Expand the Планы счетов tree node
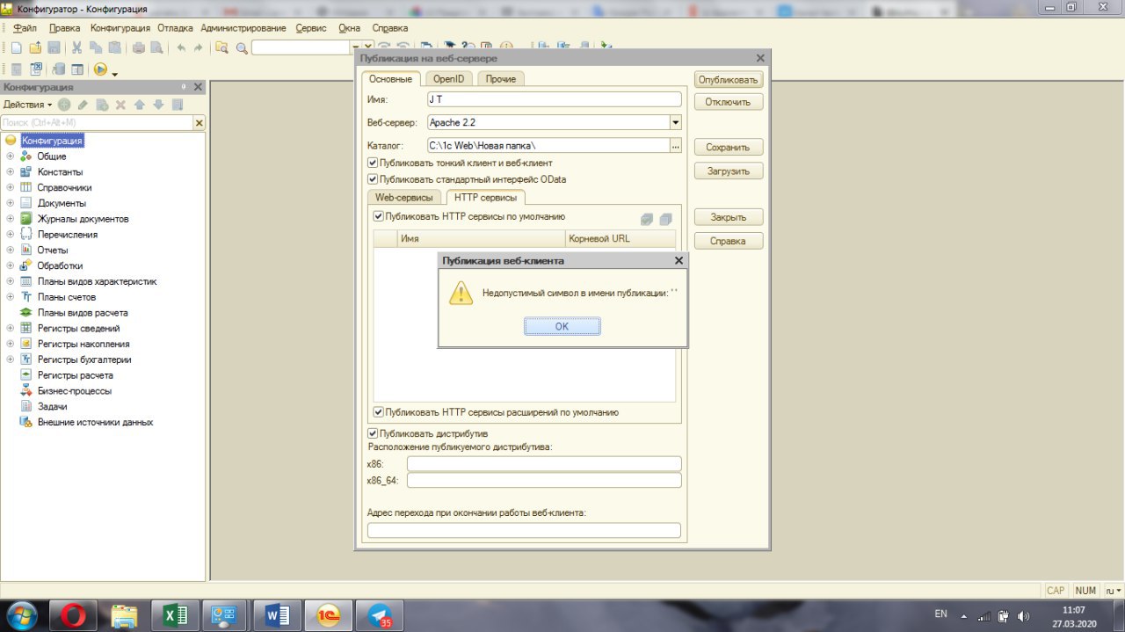 coord(11,297)
